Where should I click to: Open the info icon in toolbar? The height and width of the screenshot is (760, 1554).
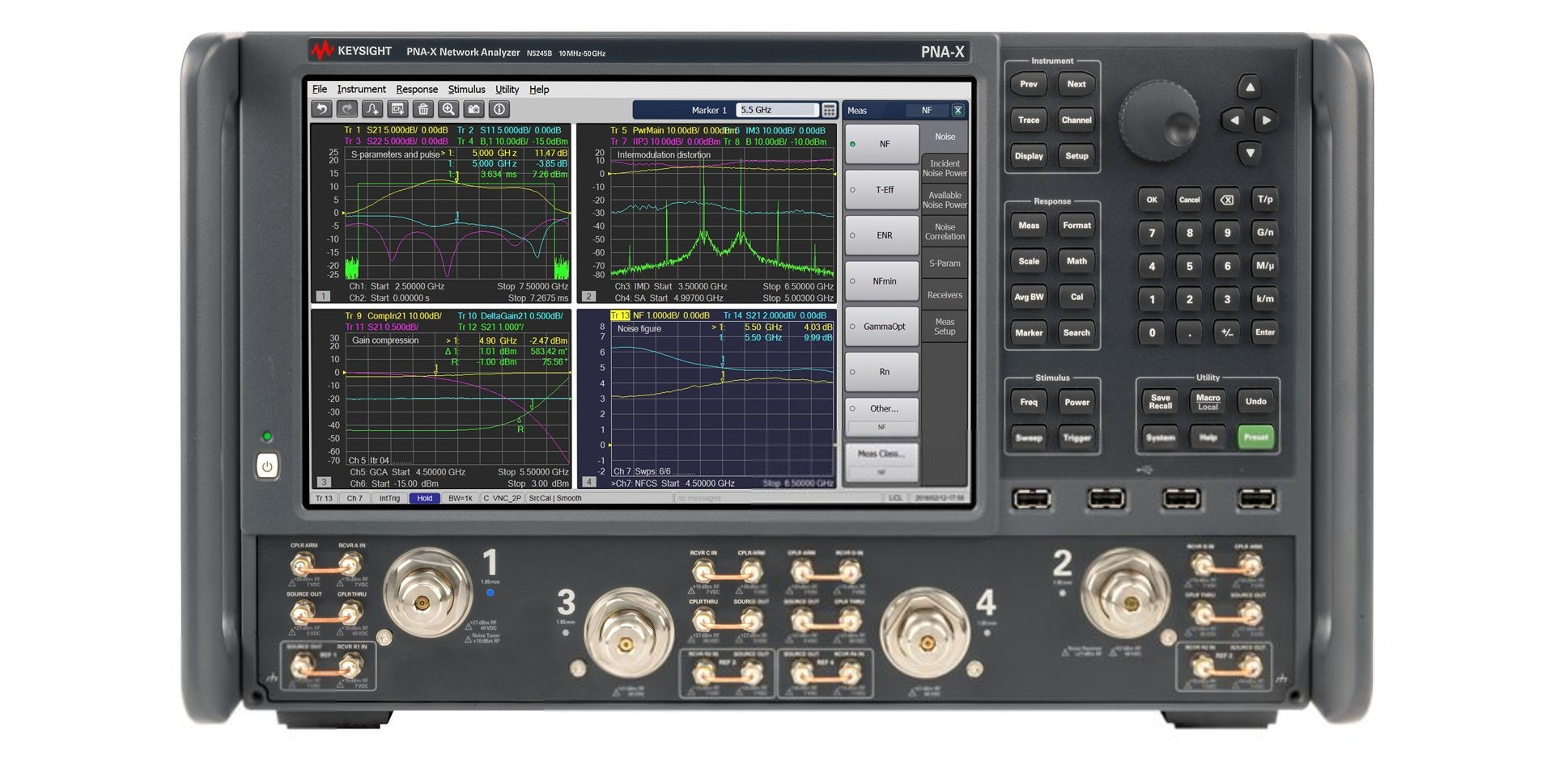click(499, 109)
